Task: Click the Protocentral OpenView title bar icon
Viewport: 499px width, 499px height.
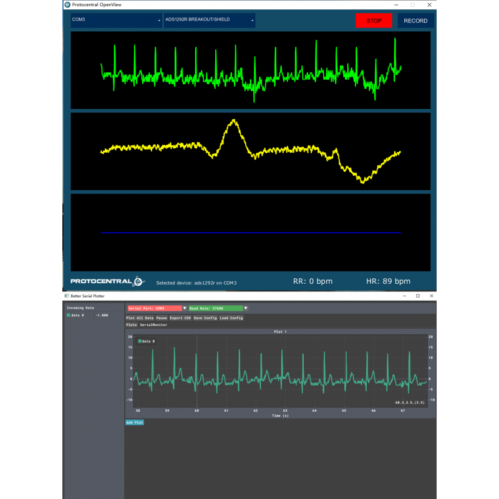Action: coord(67,5)
